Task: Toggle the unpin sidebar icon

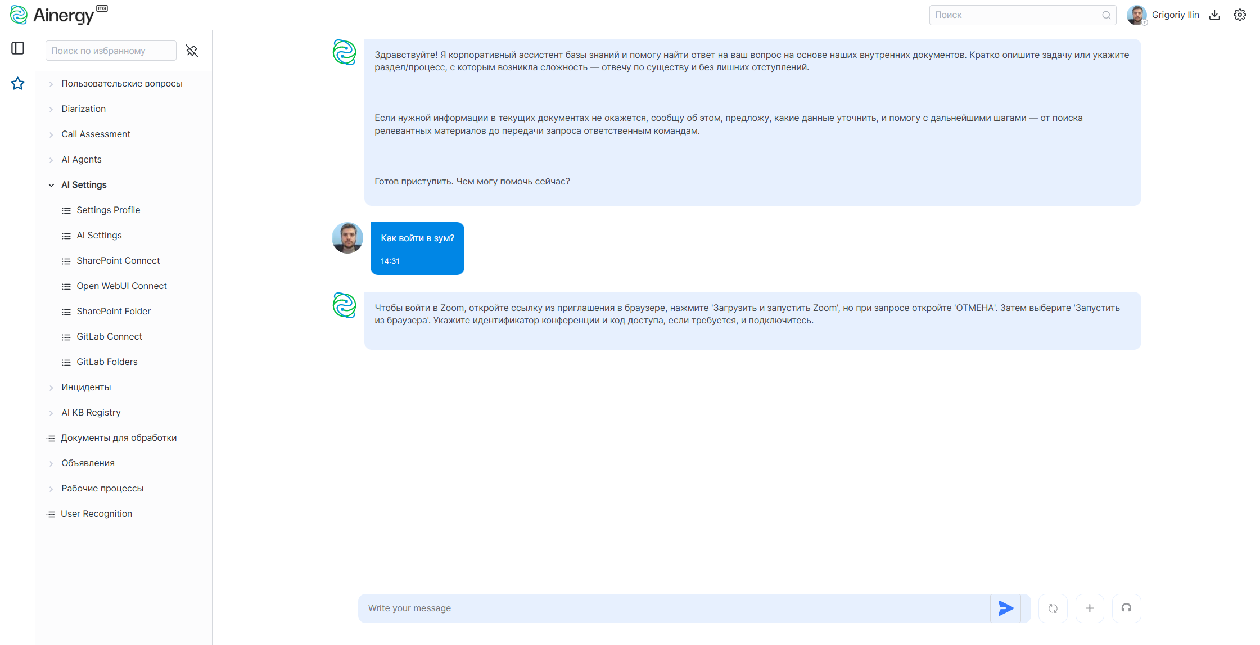Action: pos(192,51)
